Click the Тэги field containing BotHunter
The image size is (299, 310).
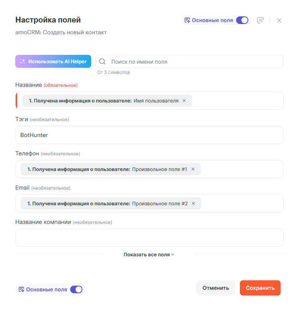tap(149, 135)
